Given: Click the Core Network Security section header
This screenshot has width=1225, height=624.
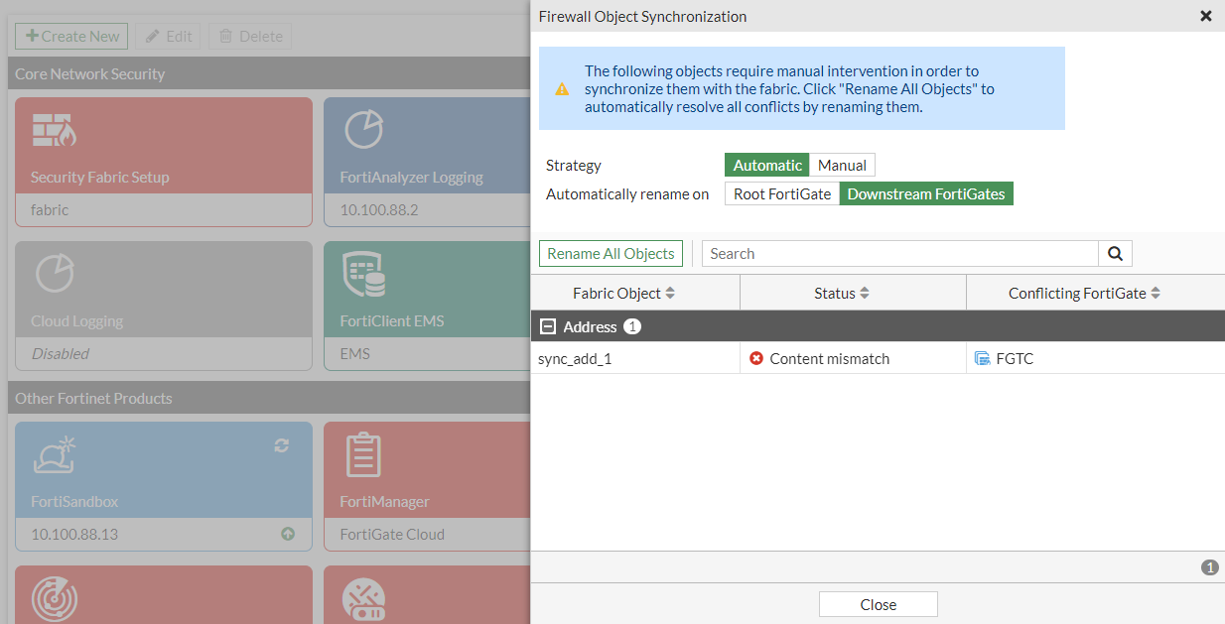Looking at the screenshot, I should (x=269, y=74).
